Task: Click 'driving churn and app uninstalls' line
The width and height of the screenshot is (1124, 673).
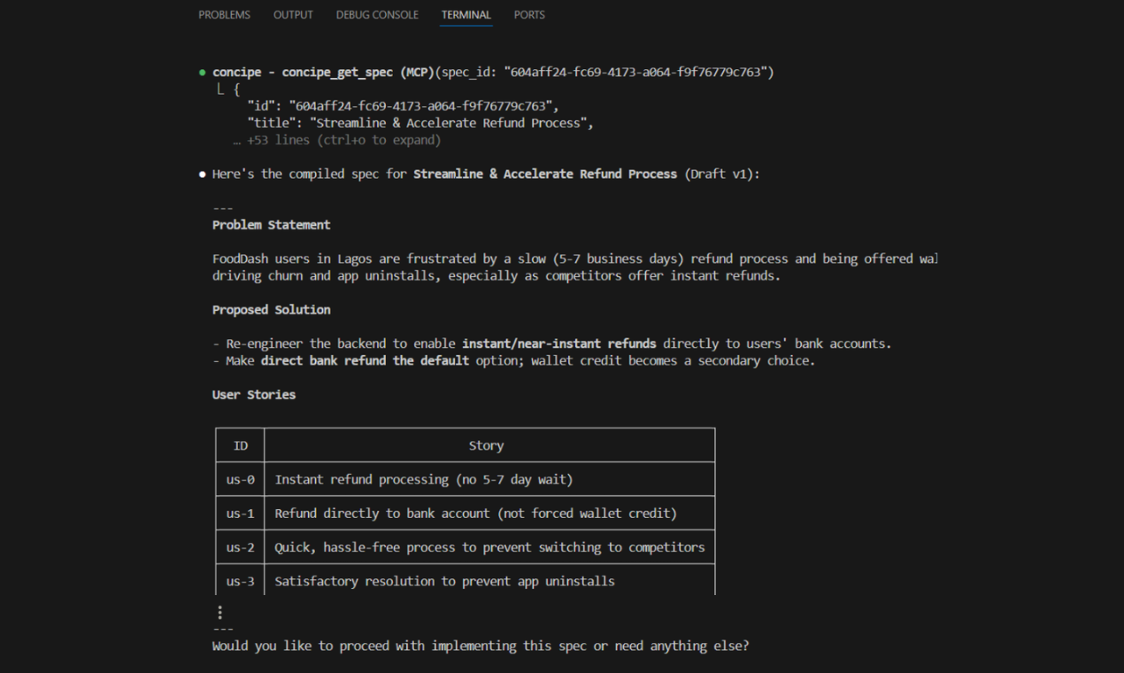Action: [x=497, y=275]
